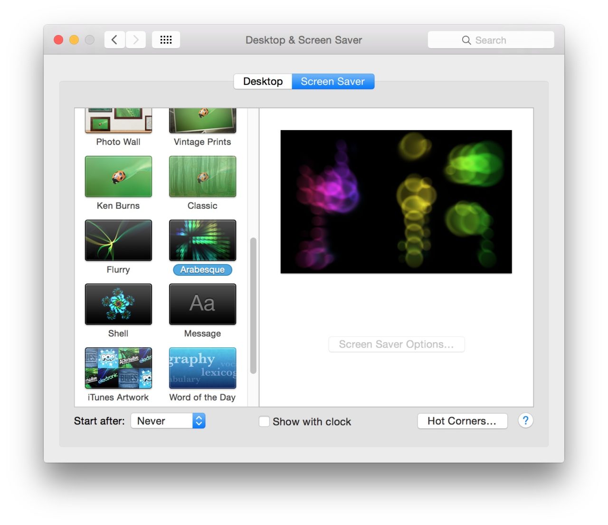Select the Shell screen saver thumbnail
The height and width of the screenshot is (525, 608).
[118, 304]
